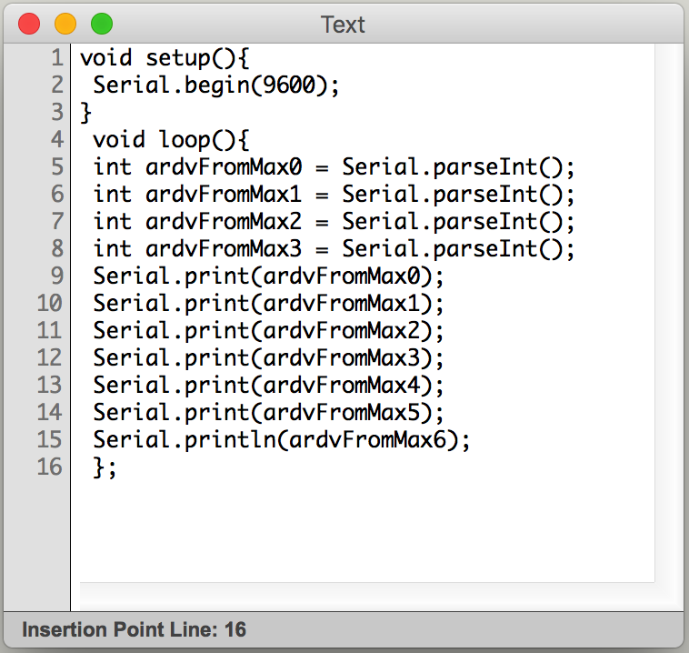This screenshot has width=689, height=653.
Task: Place cursor on void loop(){ line
Action: [x=171, y=140]
